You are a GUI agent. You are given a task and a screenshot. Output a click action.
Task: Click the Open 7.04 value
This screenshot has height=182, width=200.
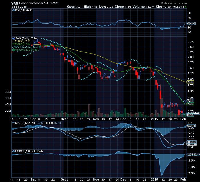[x=75, y=7]
